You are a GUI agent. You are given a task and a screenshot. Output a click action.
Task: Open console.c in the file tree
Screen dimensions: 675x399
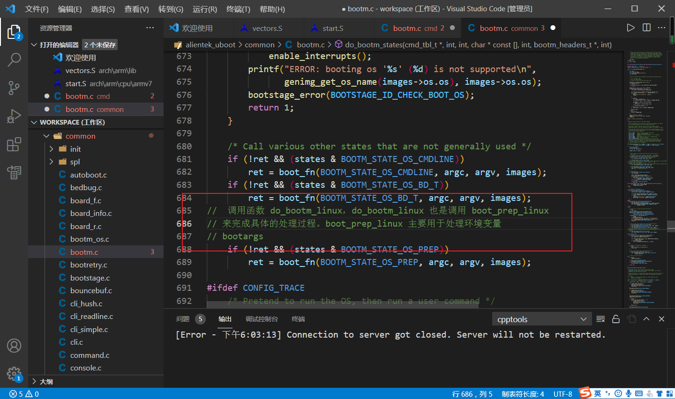pos(86,368)
